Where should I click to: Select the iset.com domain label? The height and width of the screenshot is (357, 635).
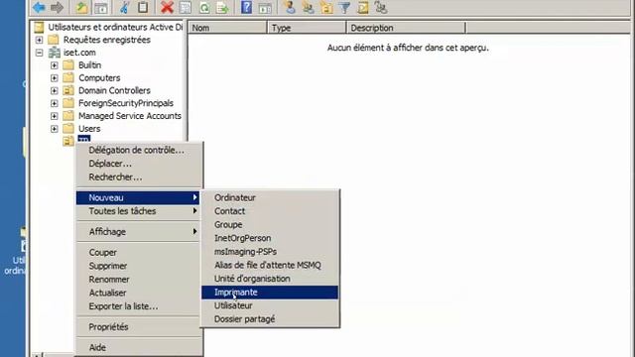pyautogui.click(x=79, y=53)
